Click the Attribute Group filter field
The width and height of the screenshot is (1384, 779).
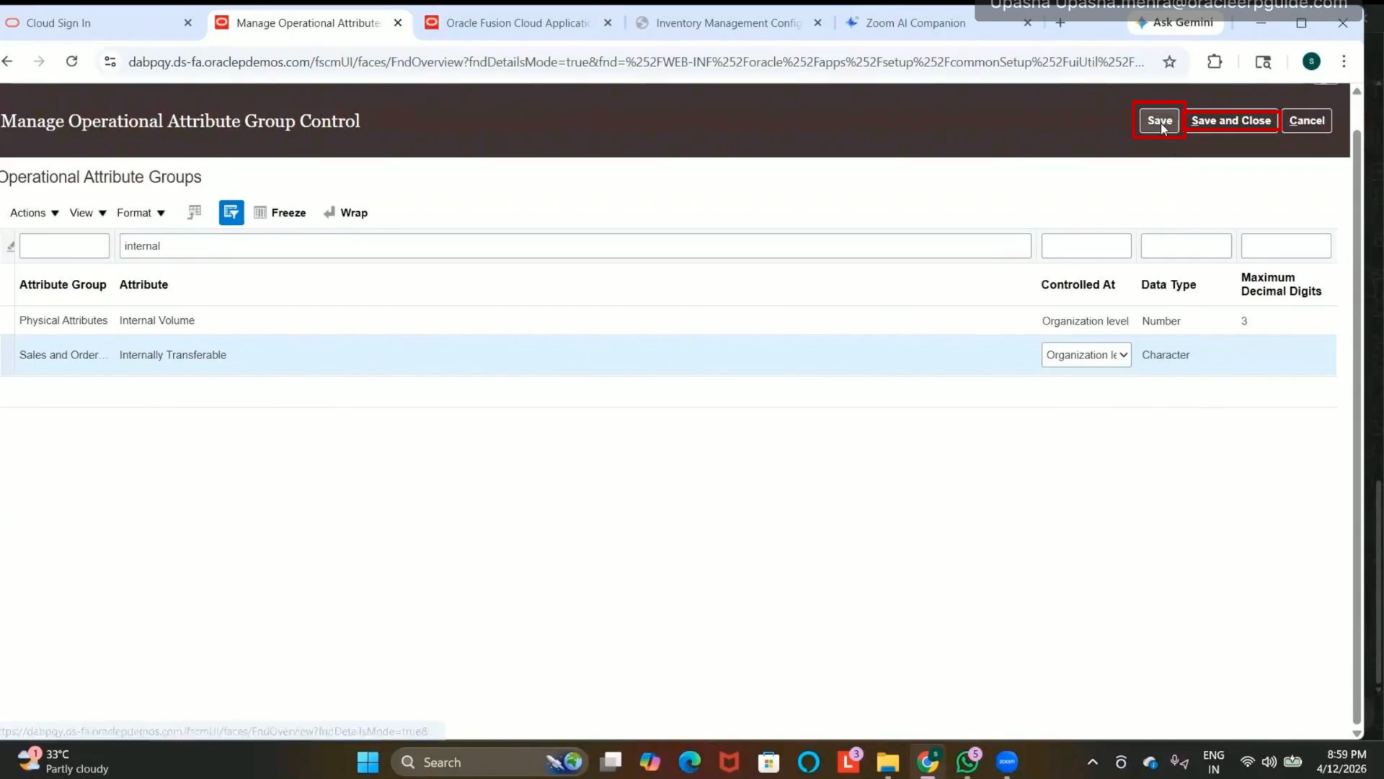(x=64, y=246)
